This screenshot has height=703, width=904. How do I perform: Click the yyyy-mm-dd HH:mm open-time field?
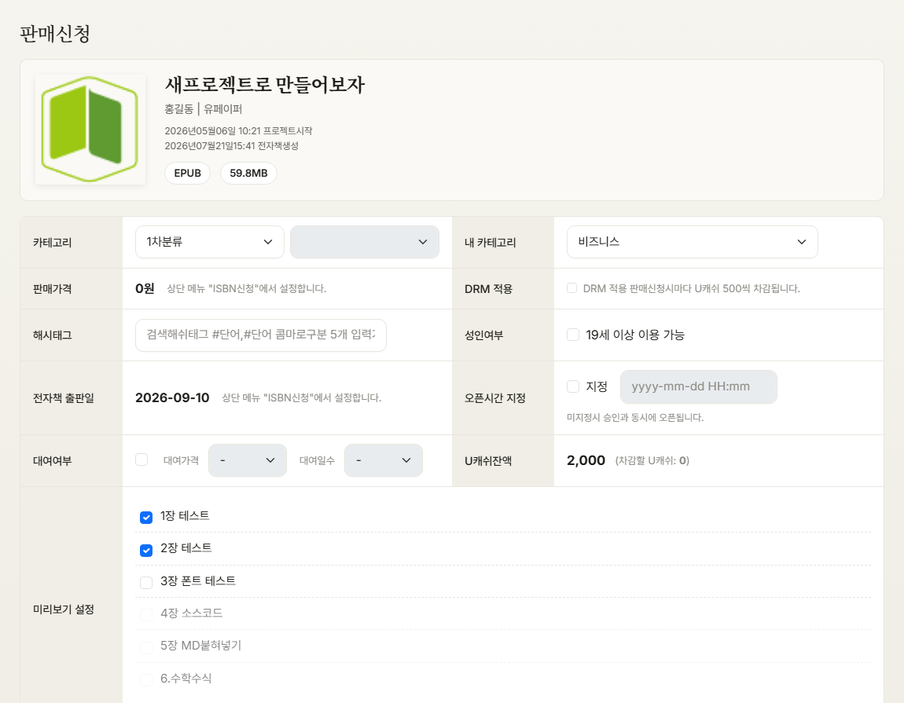(x=699, y=386)
